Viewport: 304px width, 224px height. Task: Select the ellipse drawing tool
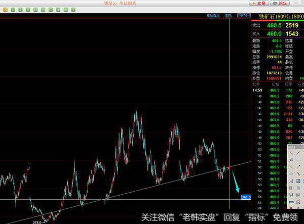point(291,174)
